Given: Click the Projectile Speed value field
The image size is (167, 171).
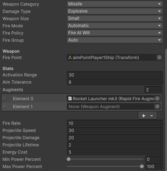Looking at the screenshot, I should [115, 130].
